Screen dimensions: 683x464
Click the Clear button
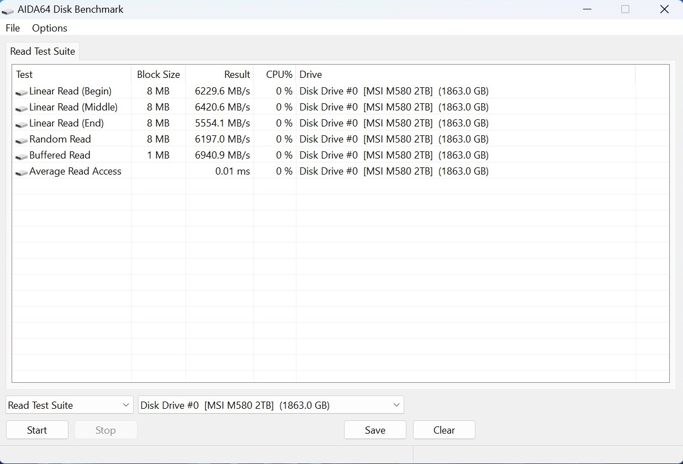444,430
